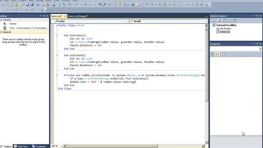Switch to the Form1.vb code tab

point(57,16)
